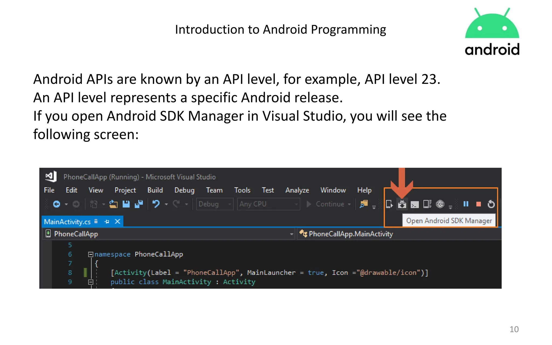Save the current file with the Save icon
Image resolution: width=552 pixels, height=345 pixels.
pyautogui.click(x=126, y=204)
